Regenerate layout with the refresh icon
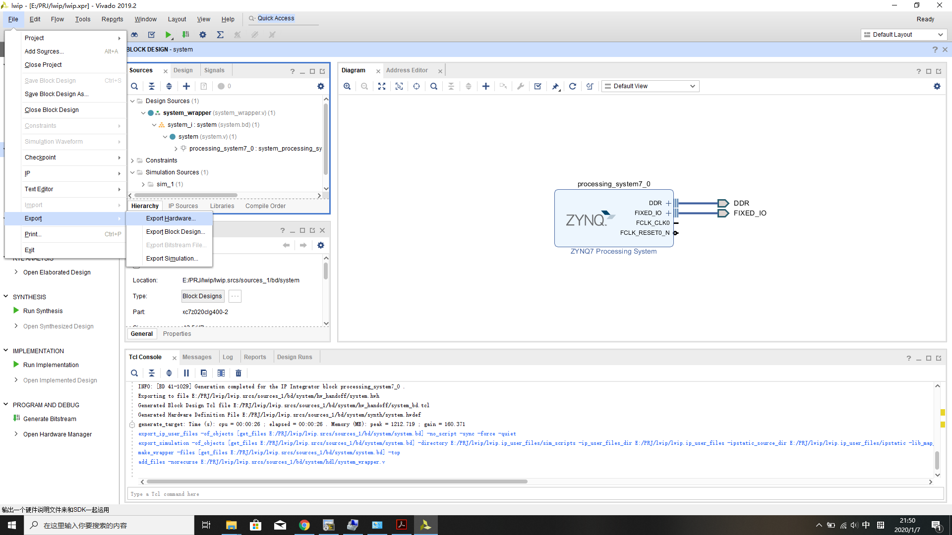The height and width of the screenshot is (535, 952). coord(573,86)
